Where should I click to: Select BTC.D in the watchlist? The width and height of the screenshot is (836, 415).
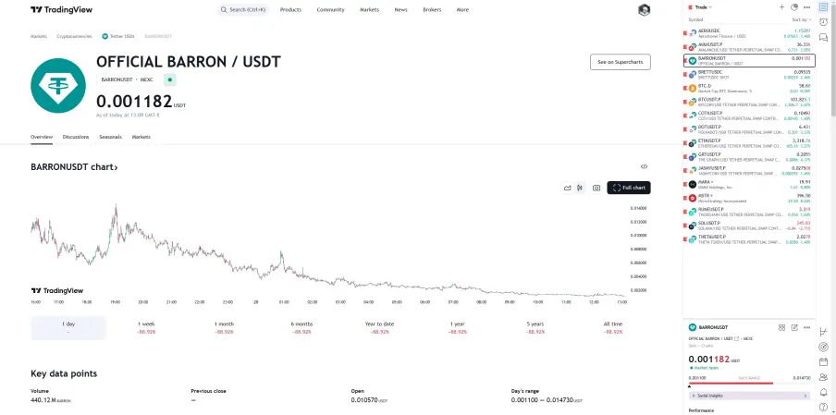[x=749, y=88]
